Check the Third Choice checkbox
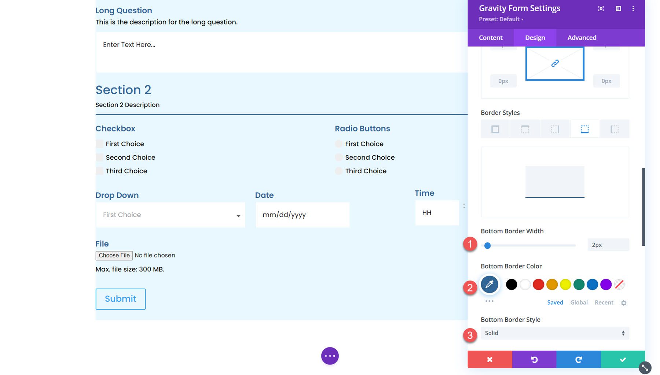The height and width of the screenshot is (375, 660). (x=99, y=171)
